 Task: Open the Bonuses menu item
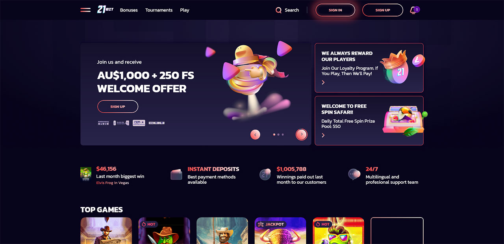(x=129, y=10)
